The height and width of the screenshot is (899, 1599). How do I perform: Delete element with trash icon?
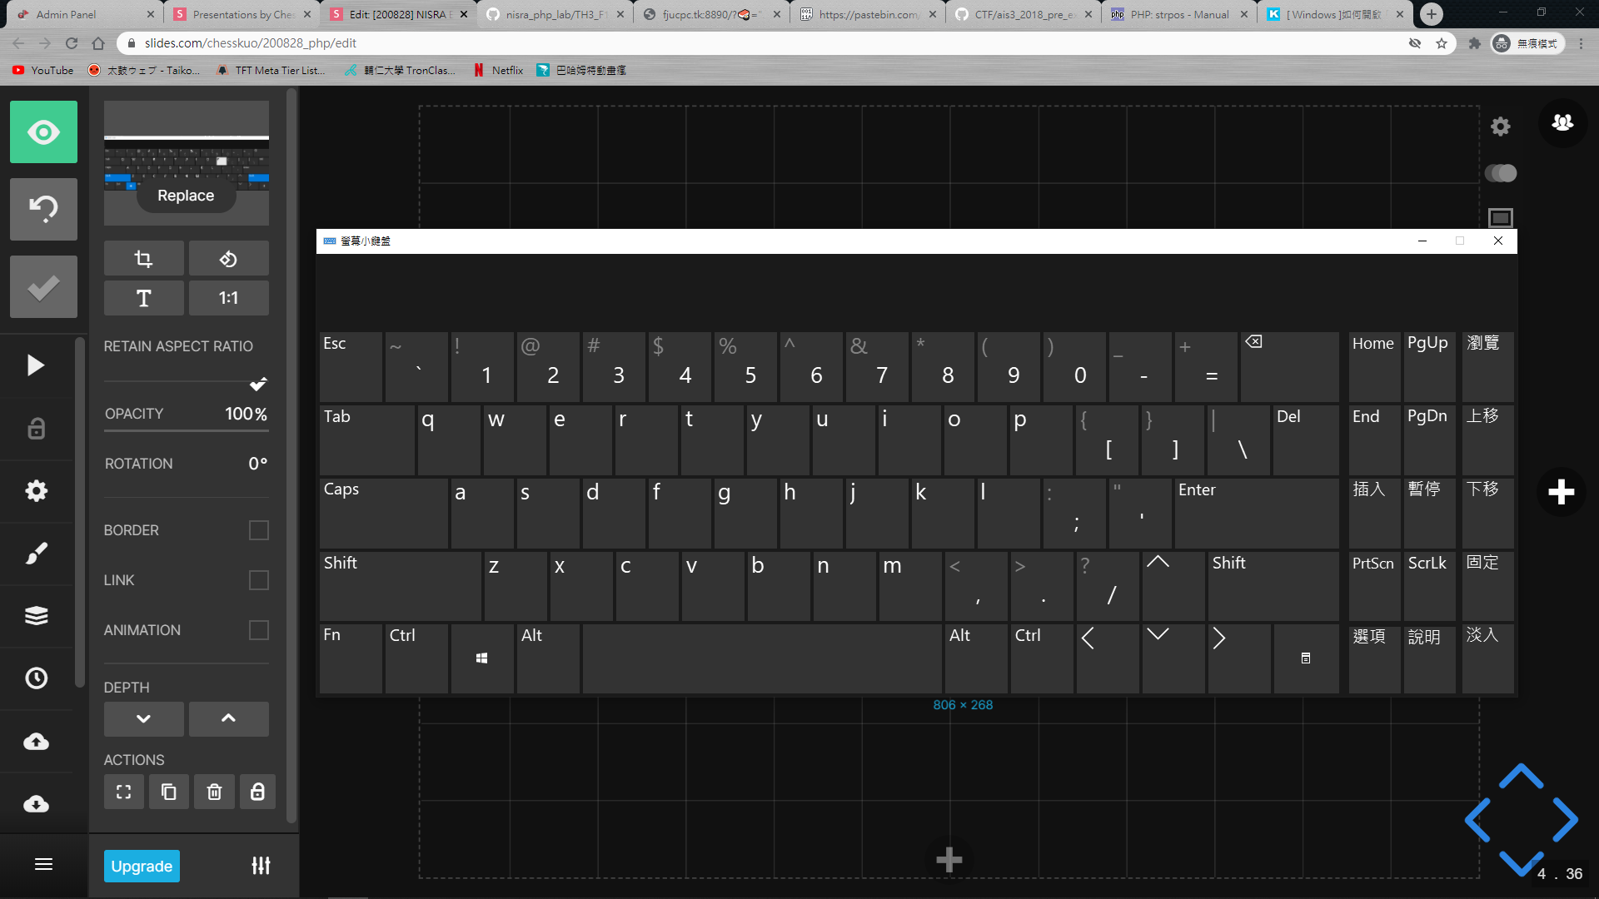pos(214,792)
